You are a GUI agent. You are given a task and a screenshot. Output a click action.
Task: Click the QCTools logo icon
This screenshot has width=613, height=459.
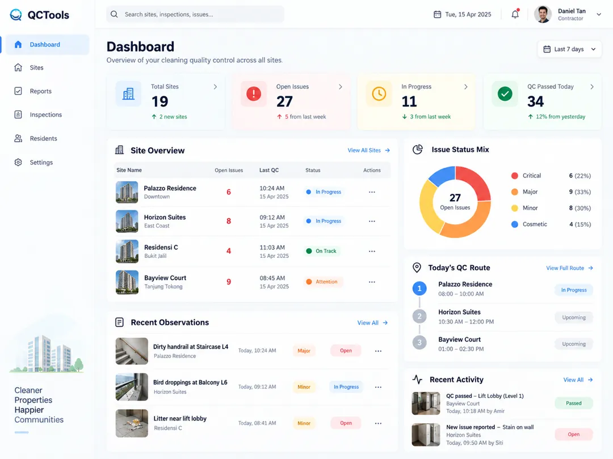pos(16,15)
